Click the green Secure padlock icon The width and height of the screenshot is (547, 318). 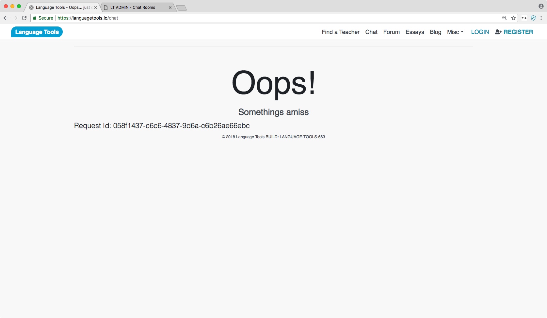coord(35,18)
